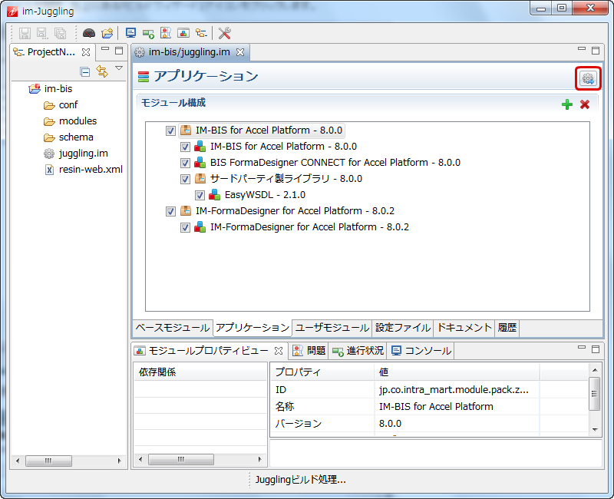Click the Save toolbar icon
Viewport: 614px width, 499px height.
click(x=25, y=33)
